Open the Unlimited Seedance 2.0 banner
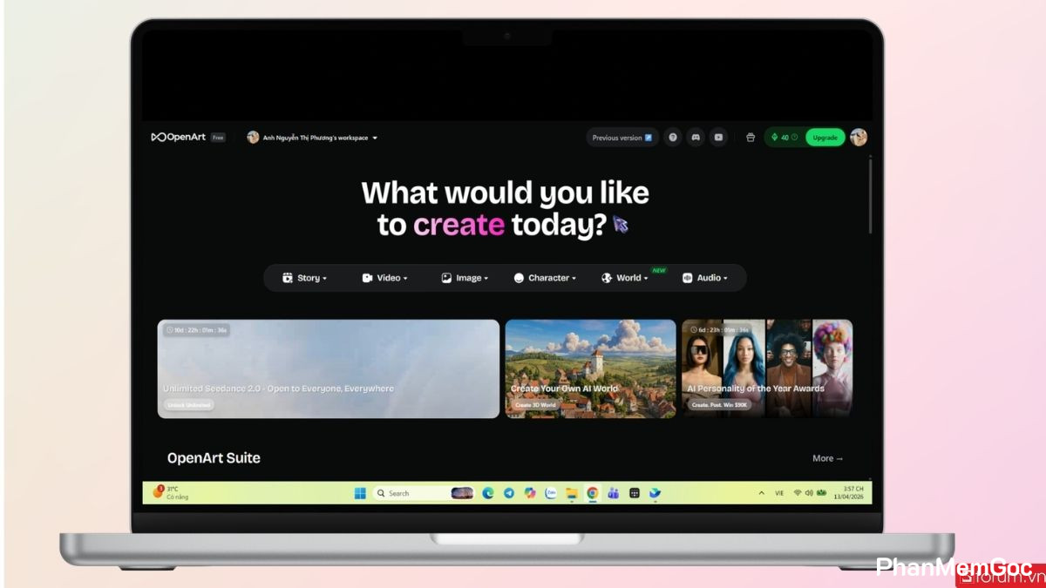The height and width of the screenshot is (588, 1046). (x=329, y=368)
